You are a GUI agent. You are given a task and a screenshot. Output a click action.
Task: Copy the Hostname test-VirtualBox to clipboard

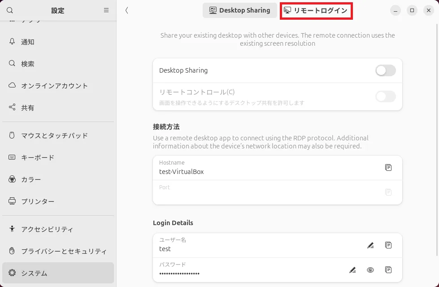tap(388, 168)
